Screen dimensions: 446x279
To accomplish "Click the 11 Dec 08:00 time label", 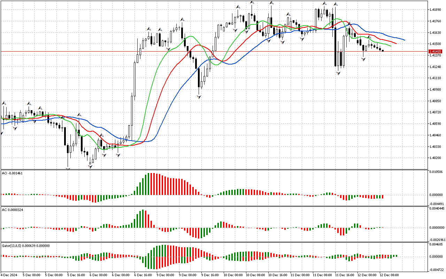I will coord(322,275).
